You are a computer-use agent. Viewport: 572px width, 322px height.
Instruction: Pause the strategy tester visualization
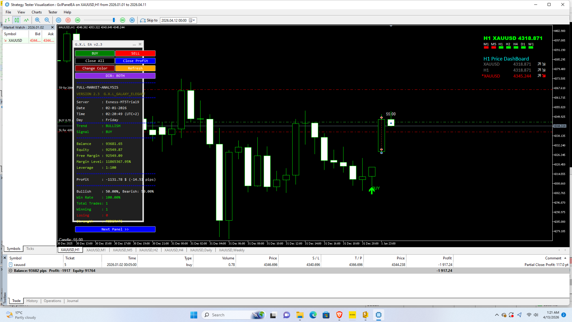coord(59,20)
